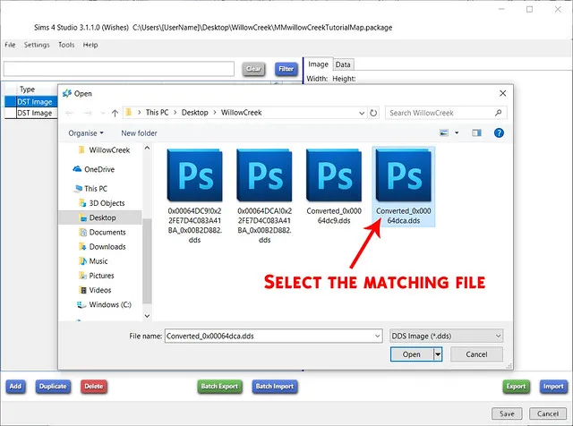Click the Add button

(x=16, y=387)
